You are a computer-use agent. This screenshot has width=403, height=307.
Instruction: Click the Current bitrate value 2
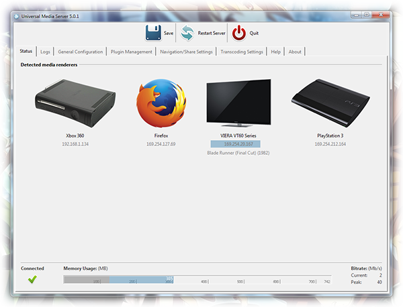tap(380, 275)
